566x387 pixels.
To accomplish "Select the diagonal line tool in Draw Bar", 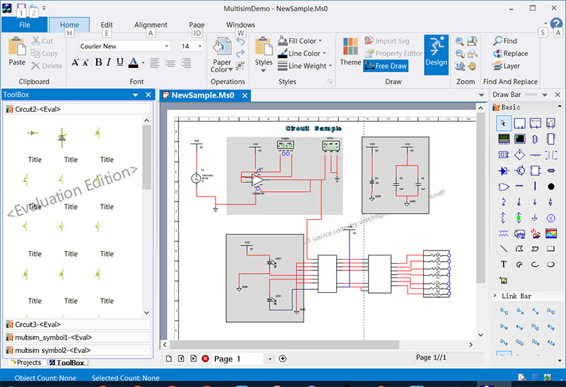I will (x=504, y=248).
